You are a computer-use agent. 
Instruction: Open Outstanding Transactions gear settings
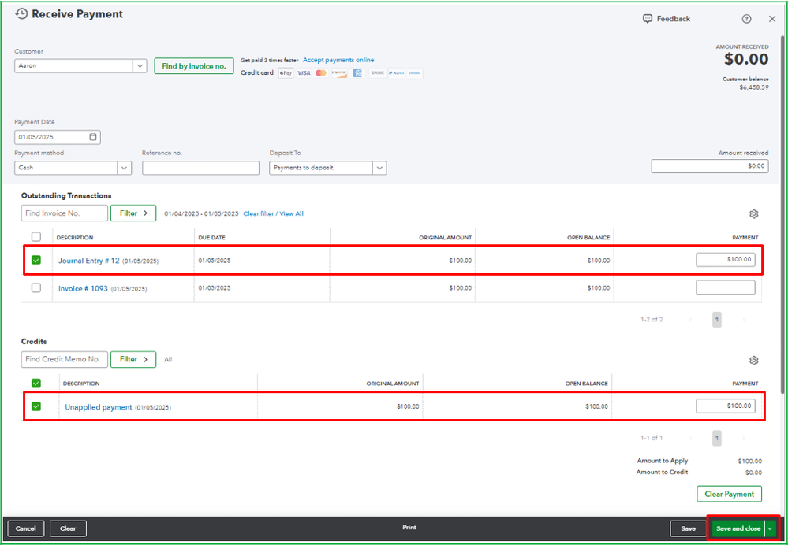point(753,213)
